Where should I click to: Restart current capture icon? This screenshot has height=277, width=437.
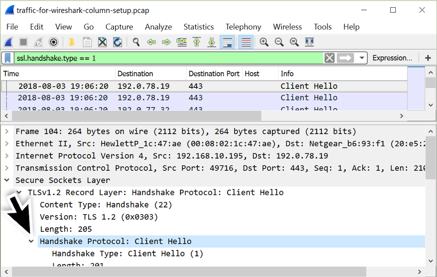[x=39, y=42]
